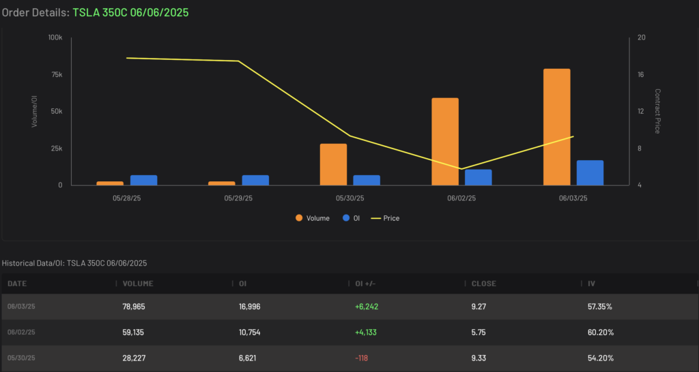Click the 06/03/25 x-axis label on chart
699x372 pixels.
click(573, 198)
